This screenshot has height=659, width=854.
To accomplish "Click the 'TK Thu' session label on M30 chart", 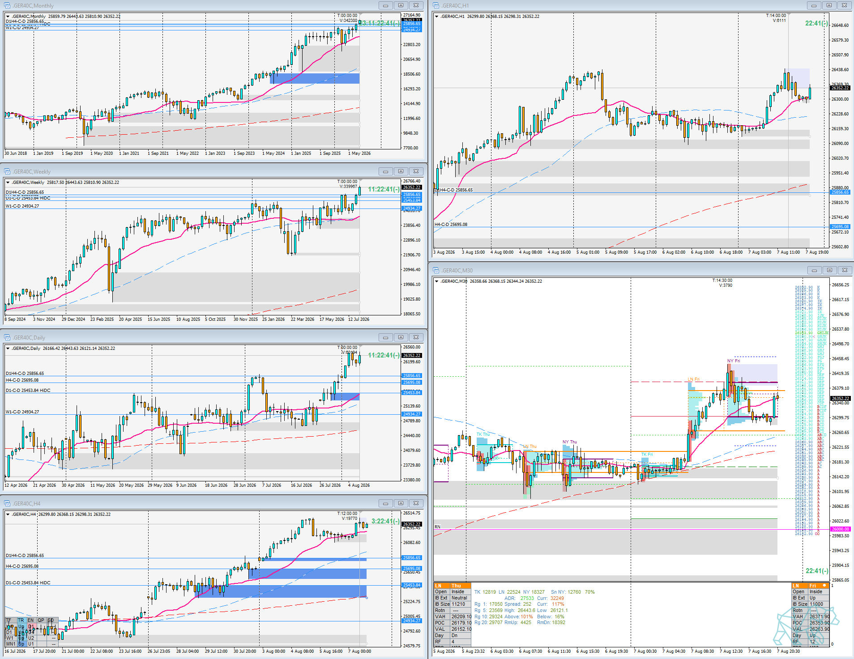I will click(x=483, y=434).
